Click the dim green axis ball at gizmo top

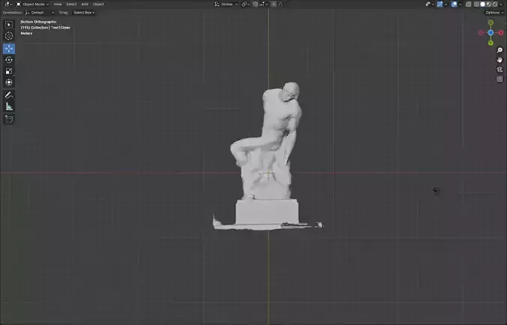(x=490, y=23)
